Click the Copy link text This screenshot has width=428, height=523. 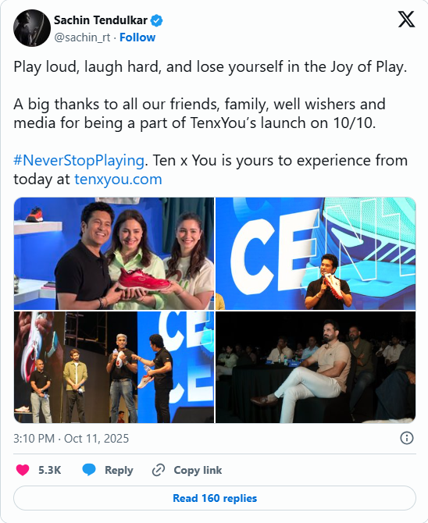(198, 470)
